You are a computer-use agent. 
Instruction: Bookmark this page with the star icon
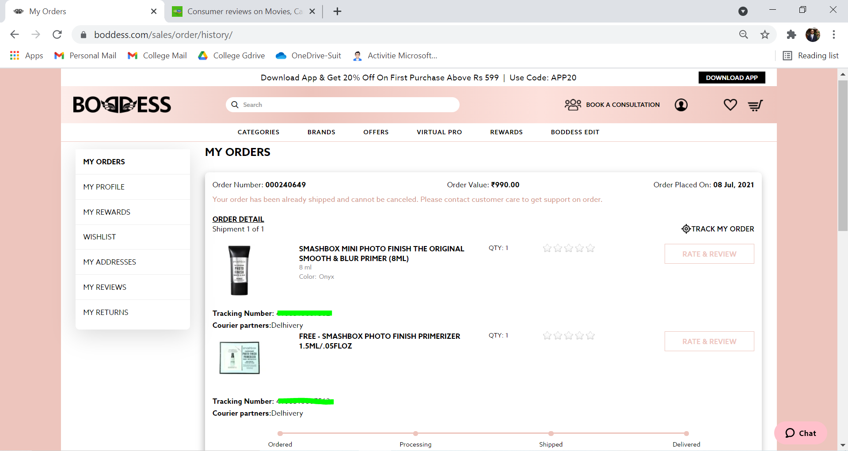click(765, 34)
